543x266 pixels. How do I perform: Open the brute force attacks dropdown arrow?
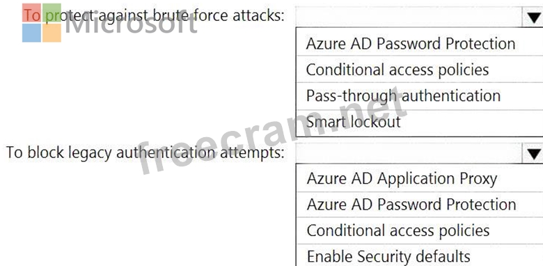pos(533,16)
